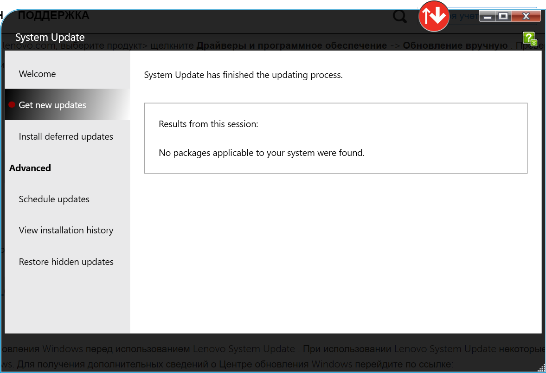
Task: Select Get new updates in the sidebar
Action: tap(68, 105)
